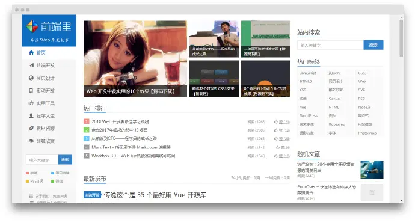Open the 实用工具 sidebar menu item
The image size is (415, 223).
(x=49, y=103)
